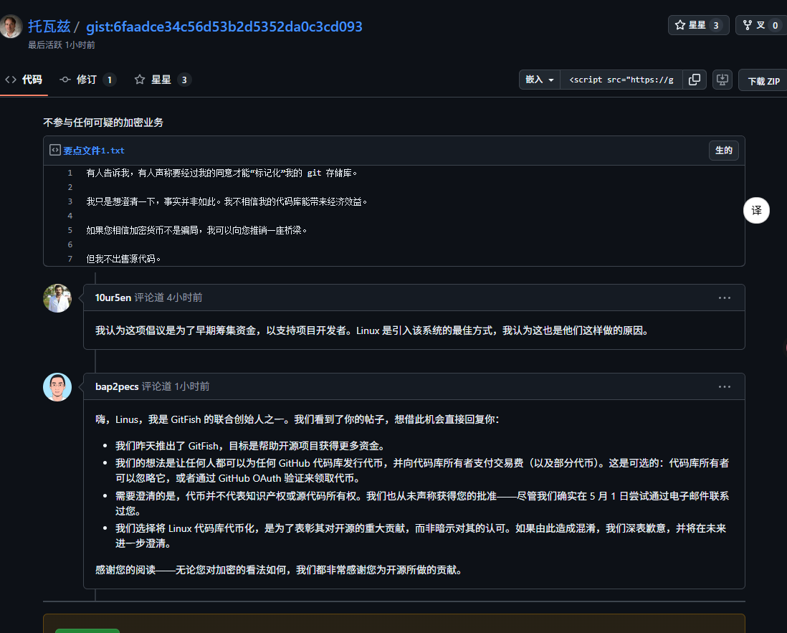This screenshot has height=633, width=787.
Task: Open 托瓦兹's profile link
Action: tap(48, 27)
